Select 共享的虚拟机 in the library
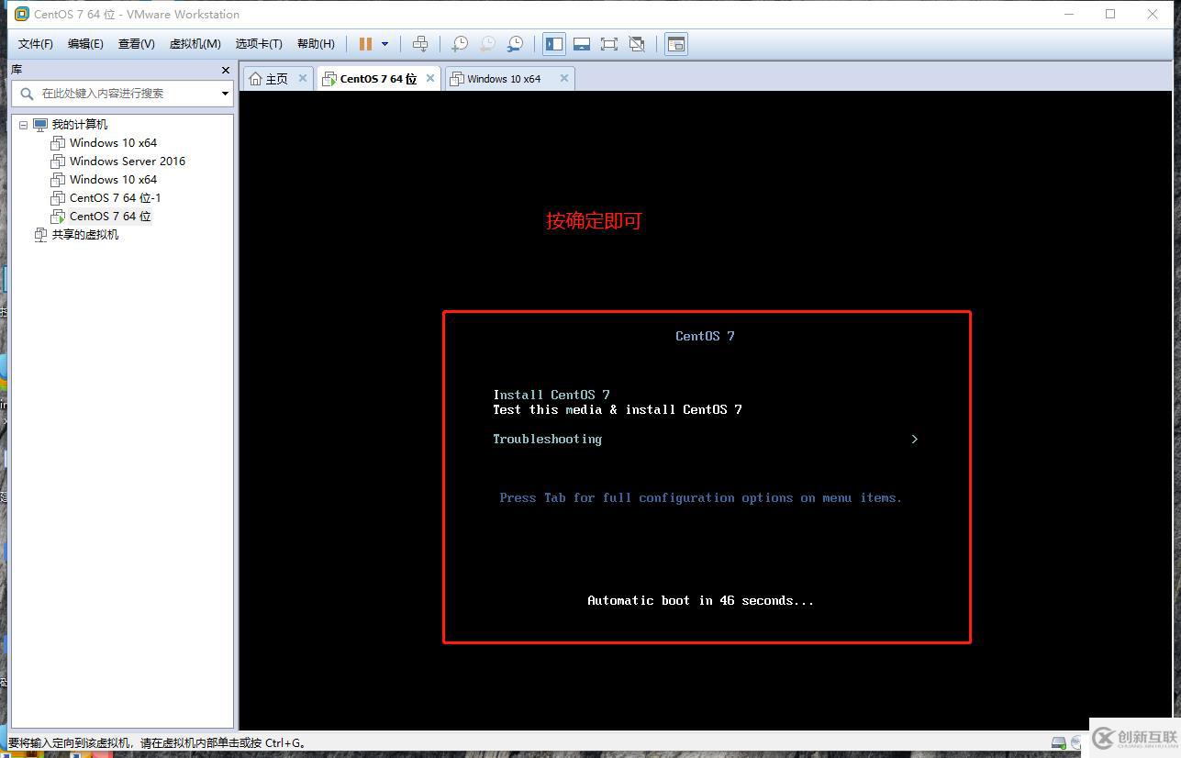Image resolution: width=1181 pixels, height=758 pixels. coord(84,235)
